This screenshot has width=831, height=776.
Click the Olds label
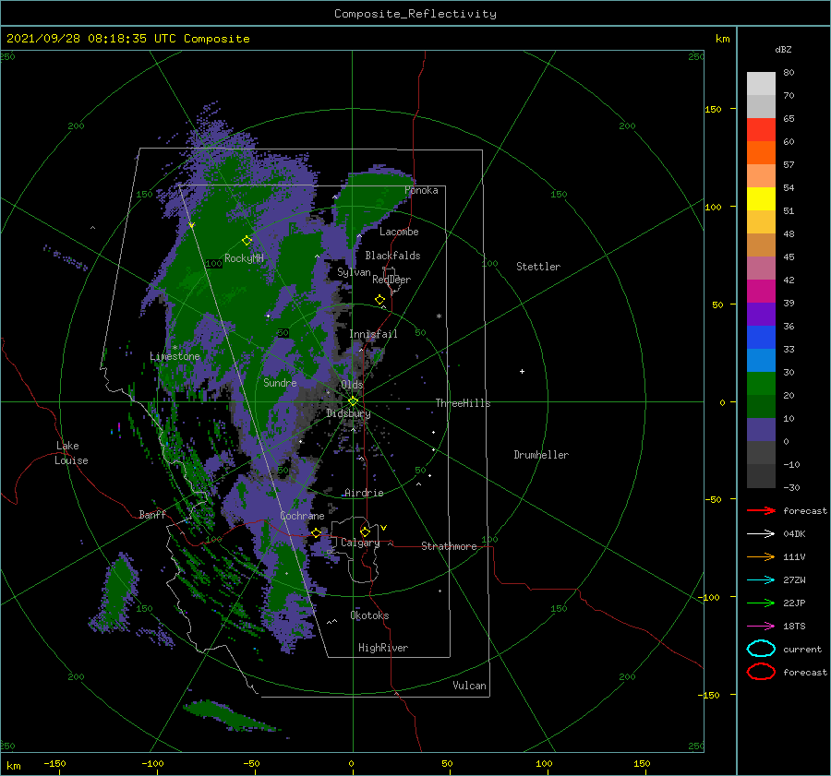352,385
